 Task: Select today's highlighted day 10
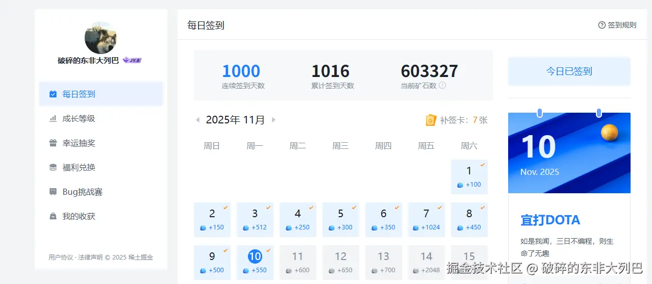(x=255, y=263)
